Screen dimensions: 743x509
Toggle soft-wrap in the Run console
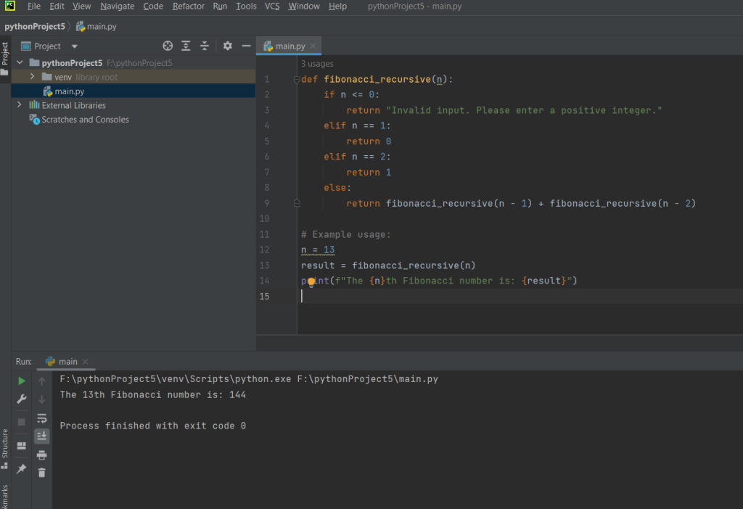41,418
